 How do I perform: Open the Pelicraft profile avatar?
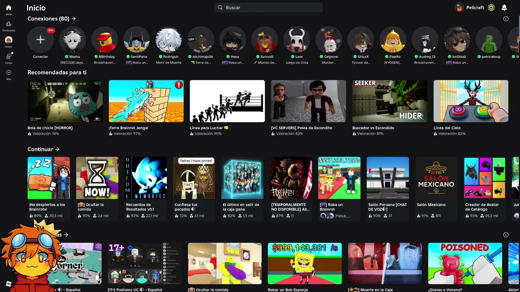tap(459, 7)
